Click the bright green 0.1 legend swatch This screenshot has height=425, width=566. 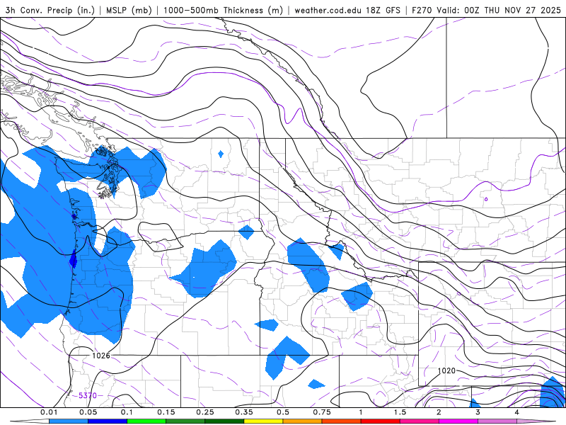(x=146, y=421)
